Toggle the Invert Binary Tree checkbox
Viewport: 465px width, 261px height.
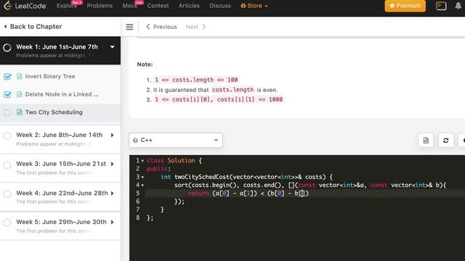[7, 77]
